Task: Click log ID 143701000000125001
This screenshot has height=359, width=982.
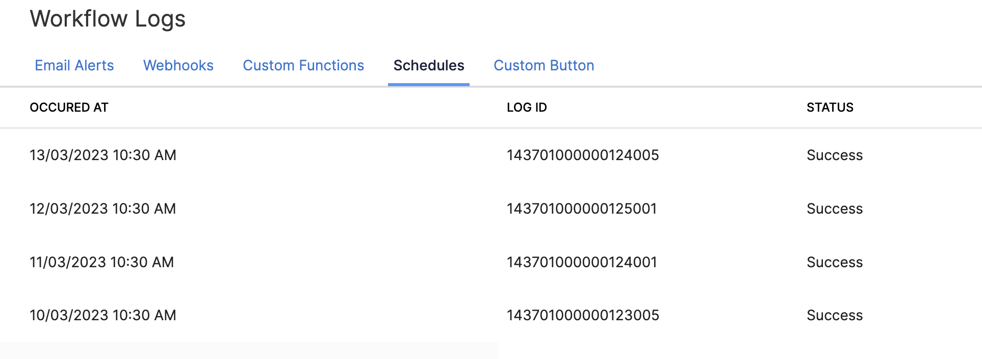Action: click(582, 209)
